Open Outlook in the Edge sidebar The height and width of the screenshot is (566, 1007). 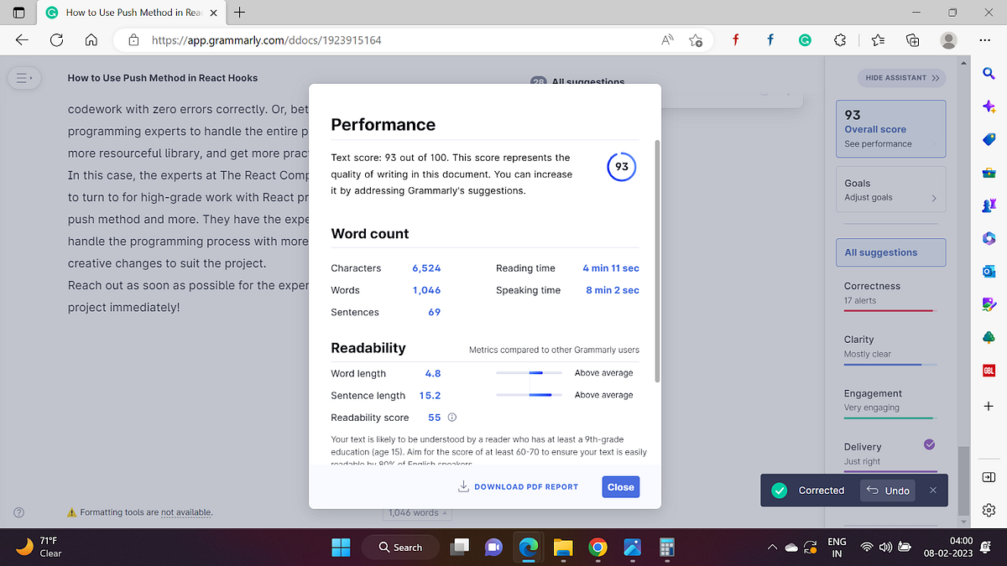click(989, 271)
